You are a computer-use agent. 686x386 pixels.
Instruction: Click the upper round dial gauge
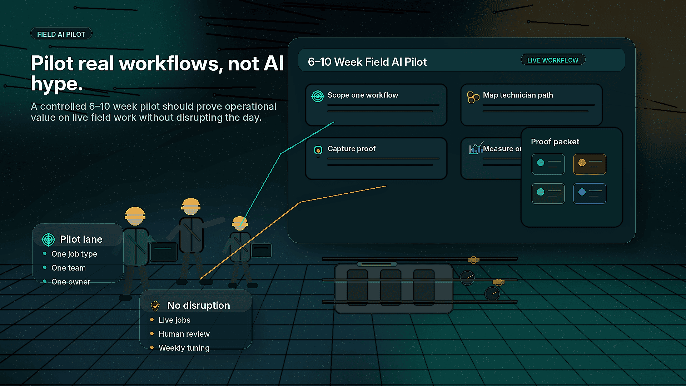tap(467, 278)
